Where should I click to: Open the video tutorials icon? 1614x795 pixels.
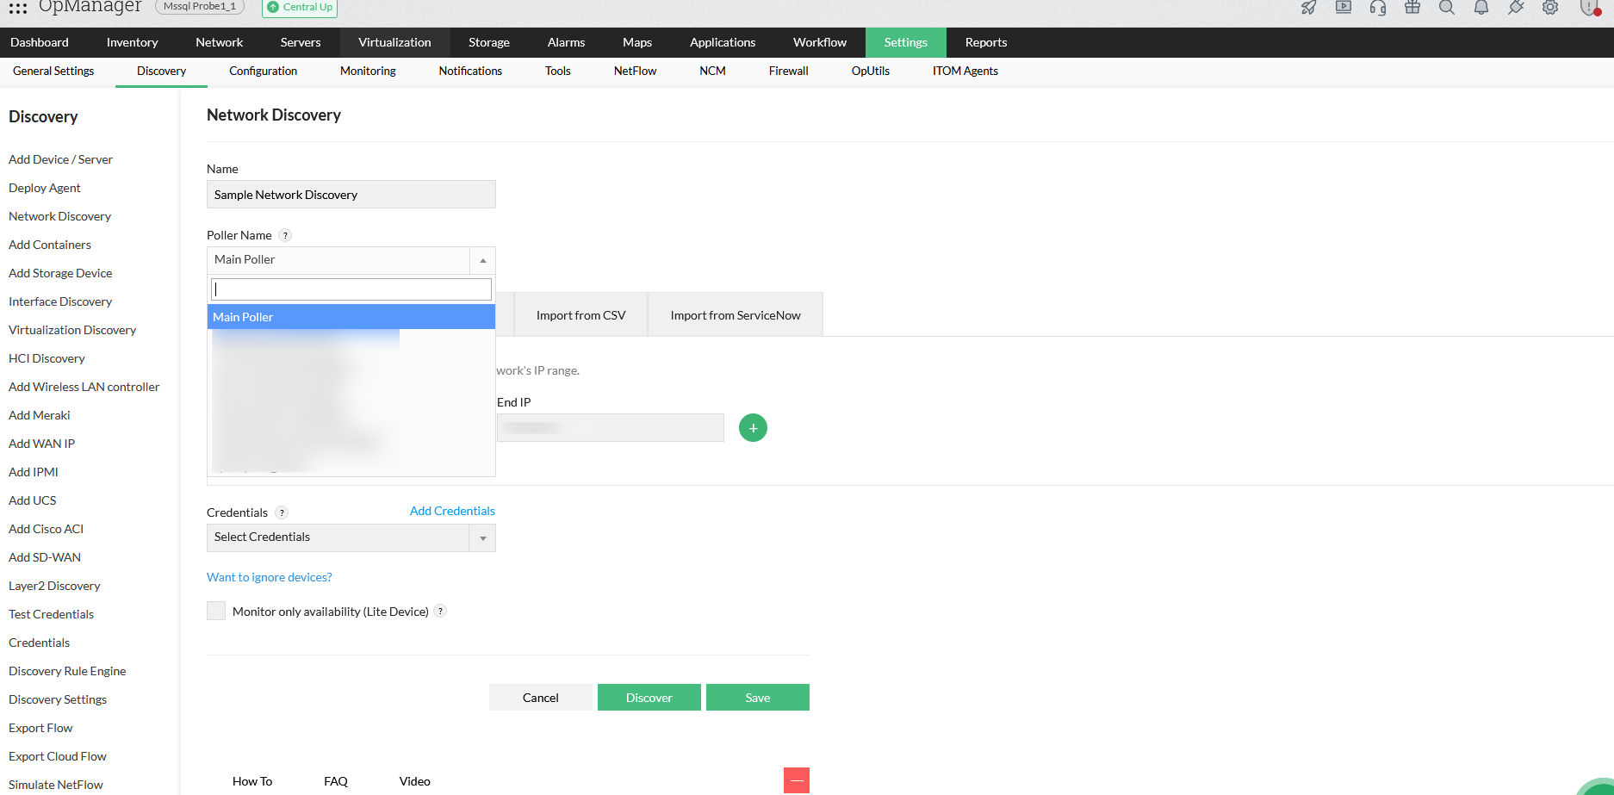click(1344, 8)
